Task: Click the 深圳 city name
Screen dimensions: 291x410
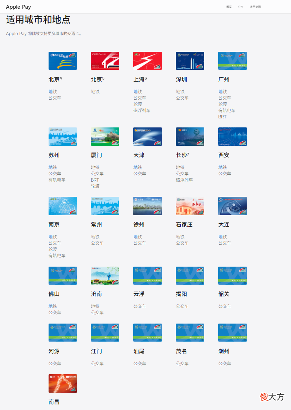Action: point(181,80)
